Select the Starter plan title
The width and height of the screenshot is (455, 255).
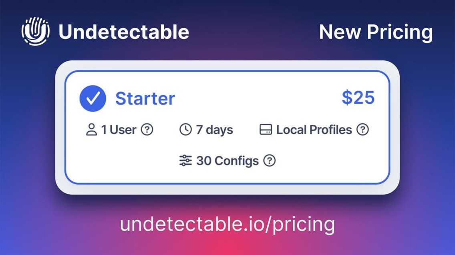coord(145,98)
